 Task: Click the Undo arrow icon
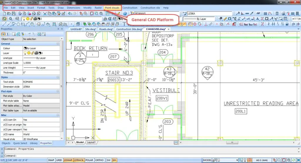tap(70, 14)
